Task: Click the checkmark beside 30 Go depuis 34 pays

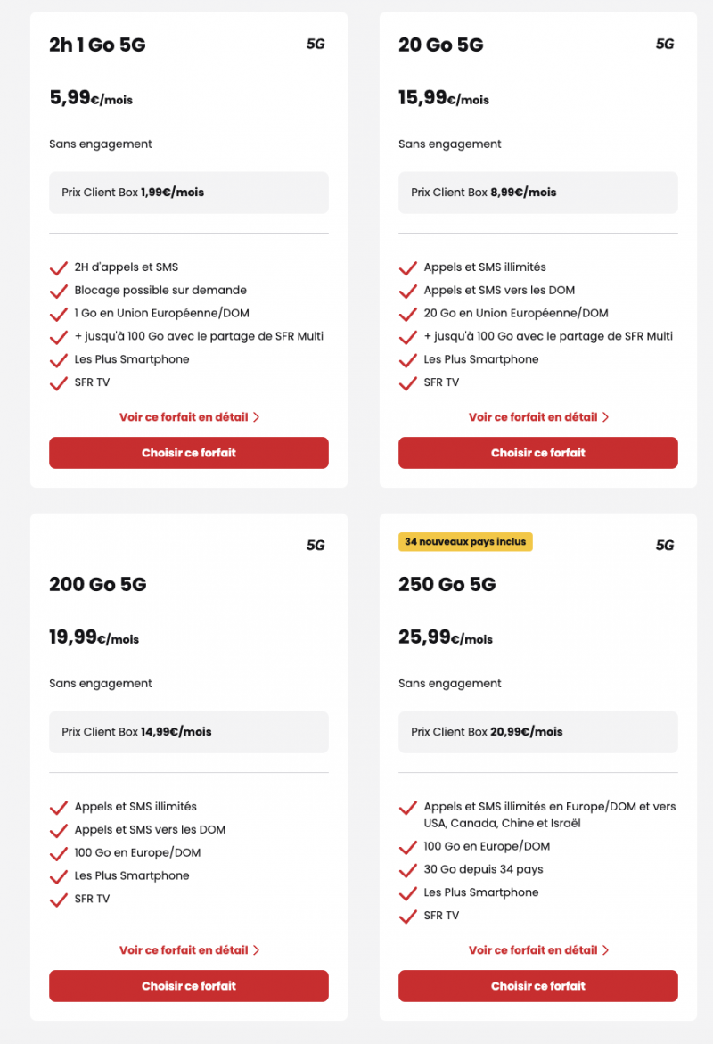Action: tap(408, 871)
